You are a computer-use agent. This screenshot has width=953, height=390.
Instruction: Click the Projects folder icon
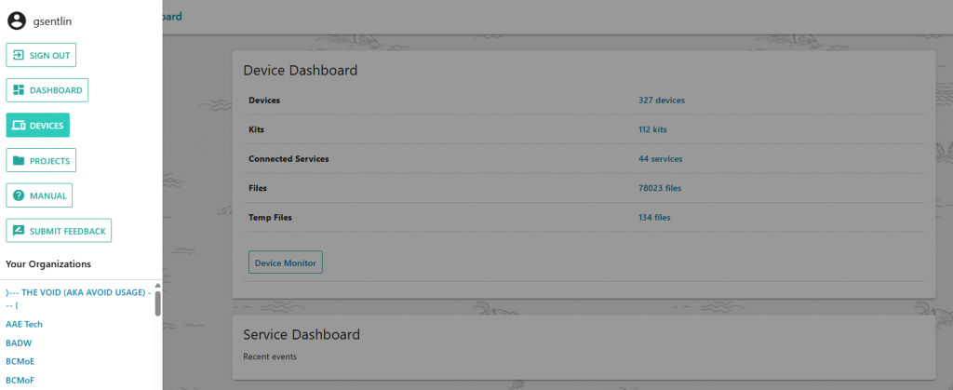coord(18,161)
